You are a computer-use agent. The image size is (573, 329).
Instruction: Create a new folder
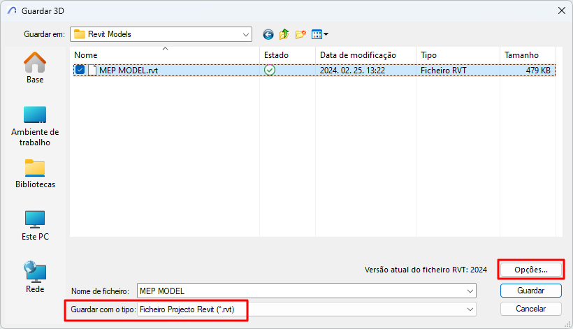click(300, 34)
